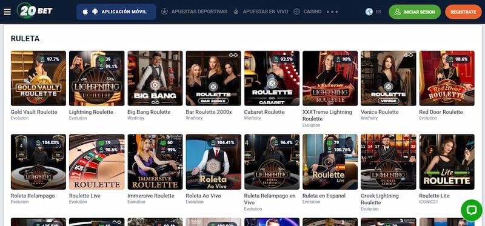This screenshot has height=226, width=485.
Task: Click the 96.4% RTP badge
Action: (x=282, y=142)
